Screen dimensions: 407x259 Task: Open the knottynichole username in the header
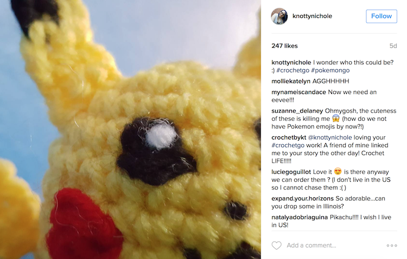(x=312, y=16)
